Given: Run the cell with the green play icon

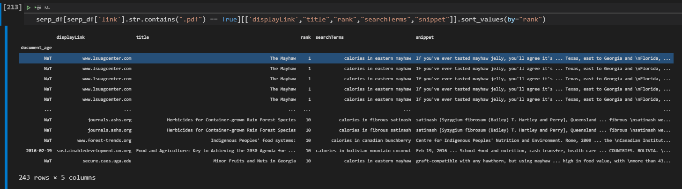Looking at the screenshot, I should [29, 8].
